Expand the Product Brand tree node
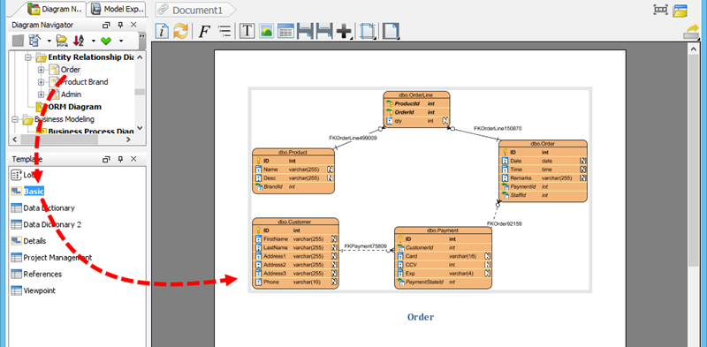 coord(41,82)
